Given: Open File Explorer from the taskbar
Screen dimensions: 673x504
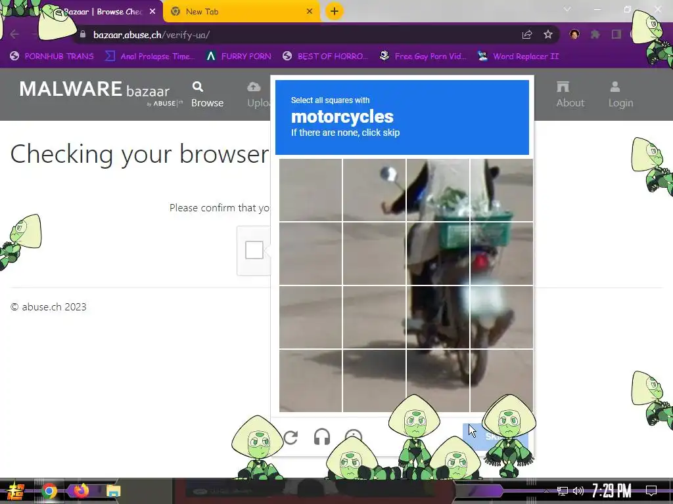Looking at the screenshot, I should (113, 491).
